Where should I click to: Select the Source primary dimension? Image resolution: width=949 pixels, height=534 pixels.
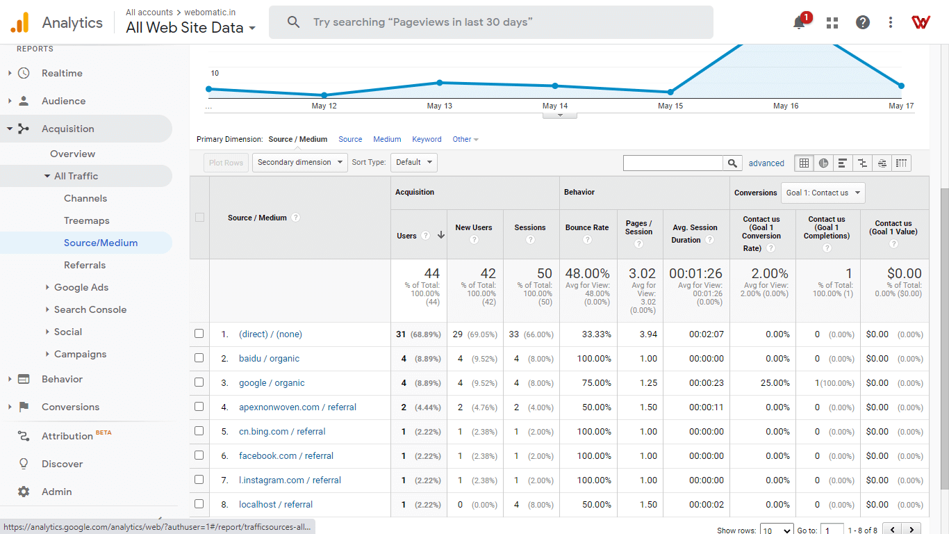[350, 139]
